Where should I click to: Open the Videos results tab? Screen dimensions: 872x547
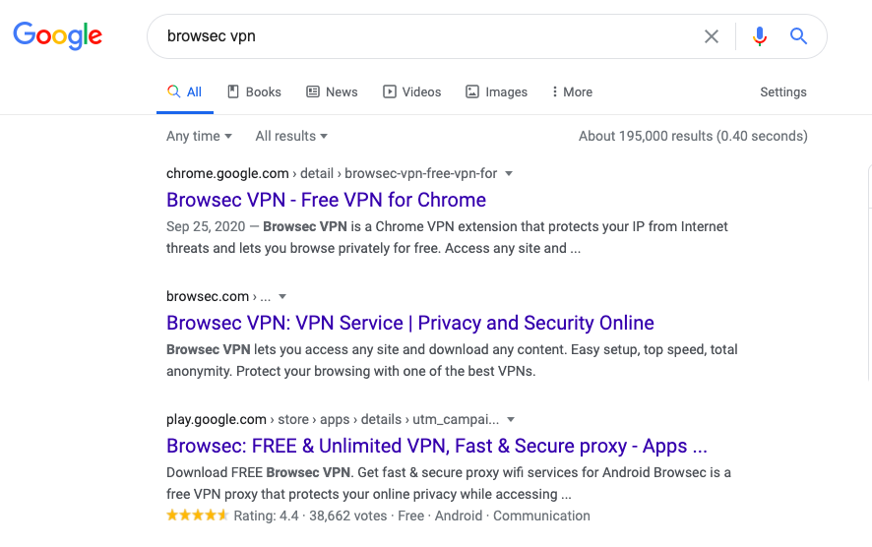pyautogui.click(x=411, y=91)
